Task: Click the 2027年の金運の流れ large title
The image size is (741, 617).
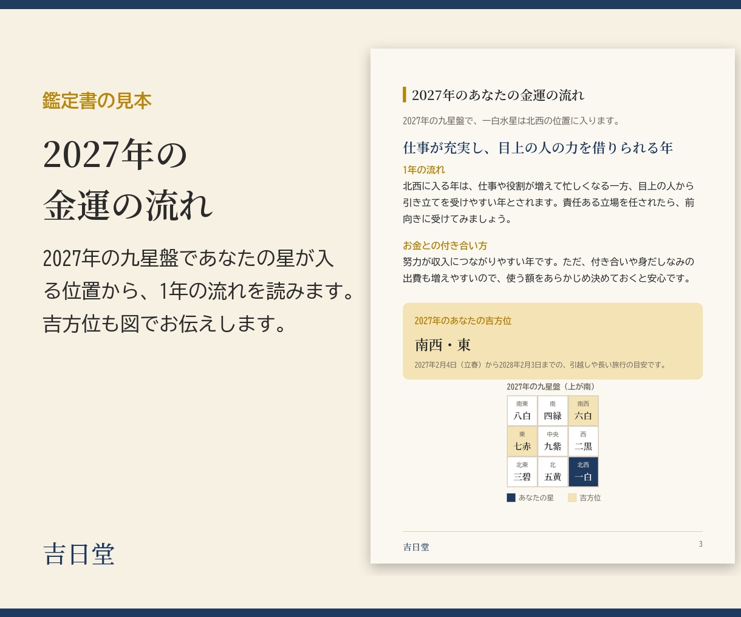Action: coord(128,180)
